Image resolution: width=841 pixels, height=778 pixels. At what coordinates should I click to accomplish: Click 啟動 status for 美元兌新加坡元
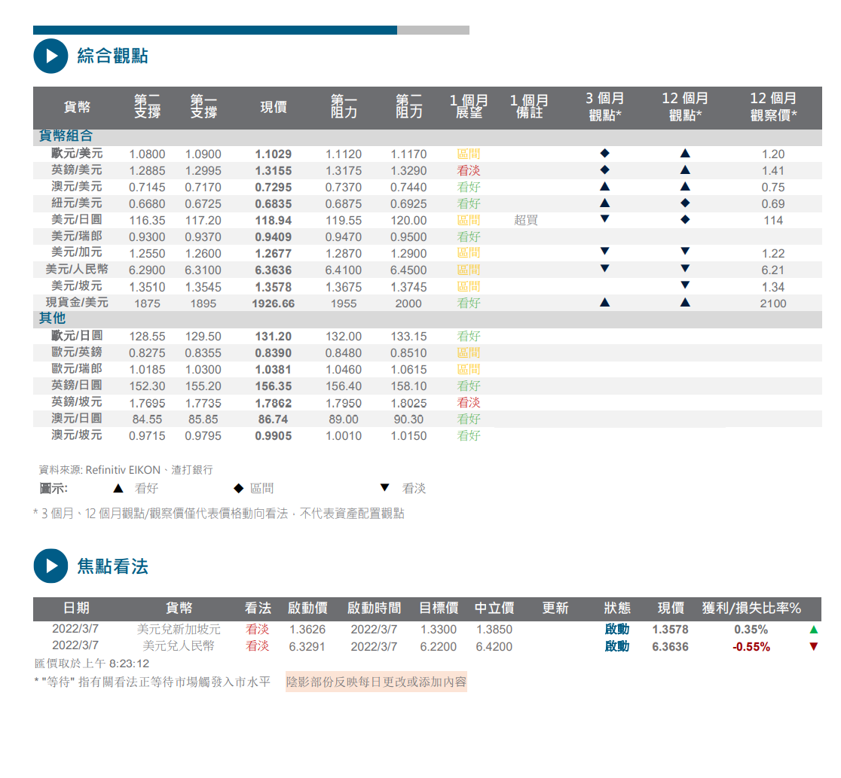616,630
